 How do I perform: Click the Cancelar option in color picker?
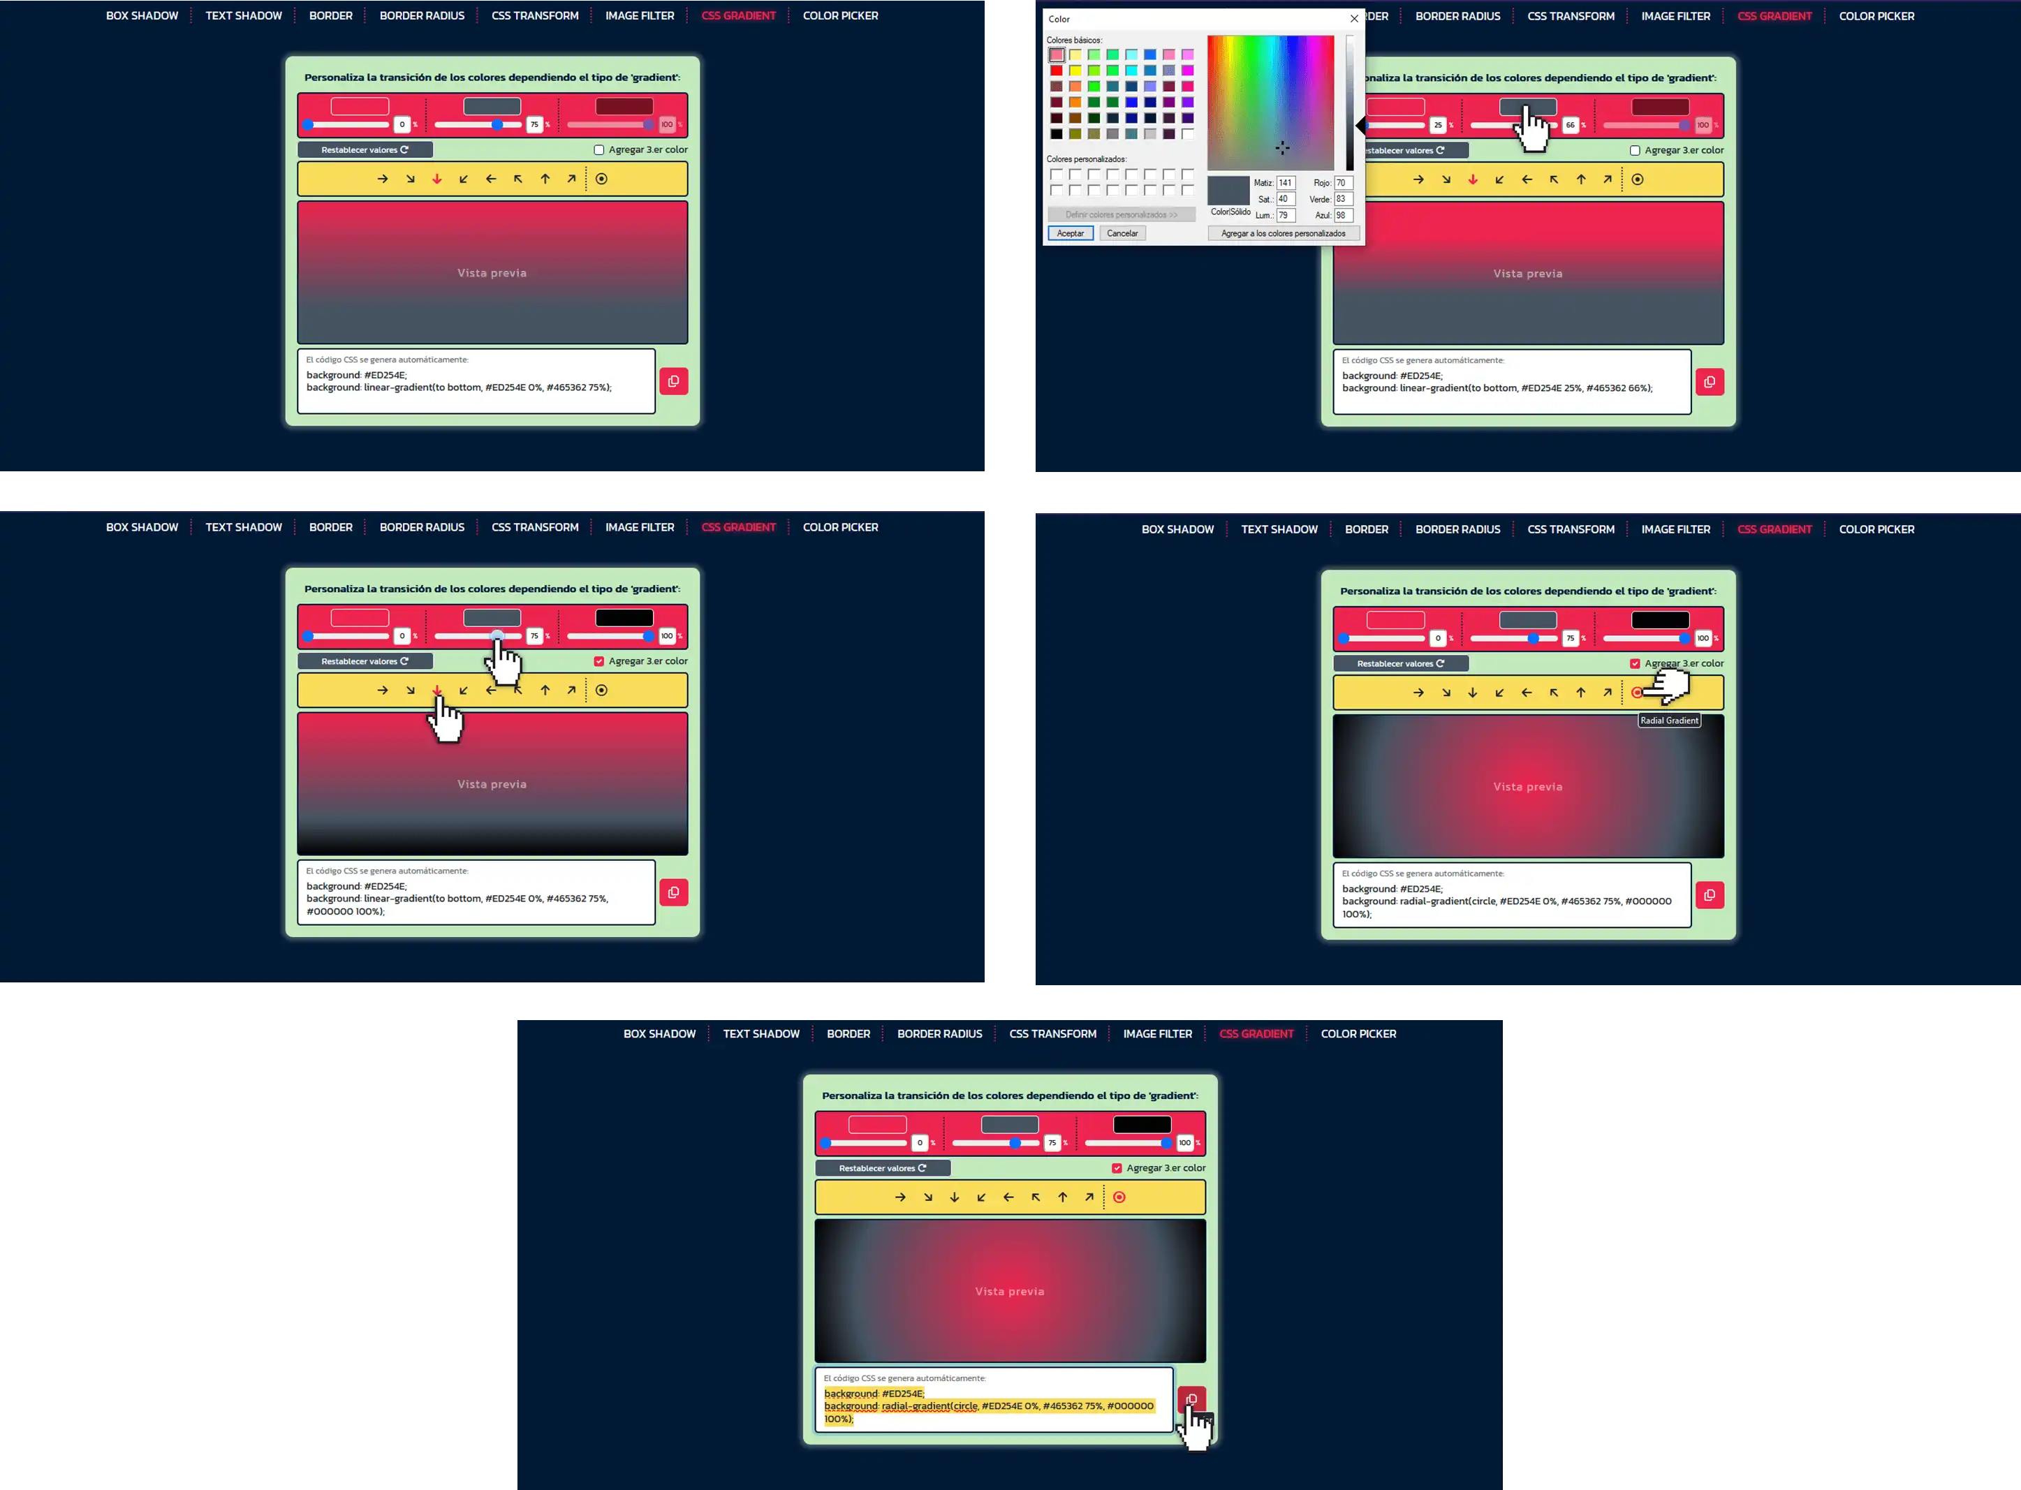point(1122,232)
